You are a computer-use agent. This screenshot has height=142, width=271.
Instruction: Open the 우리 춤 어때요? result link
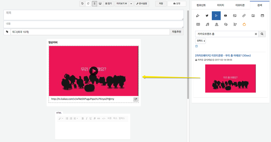(223, 56)
